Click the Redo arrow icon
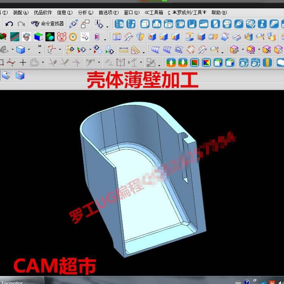This screenshot has height=284, width=284. point(21,24)
